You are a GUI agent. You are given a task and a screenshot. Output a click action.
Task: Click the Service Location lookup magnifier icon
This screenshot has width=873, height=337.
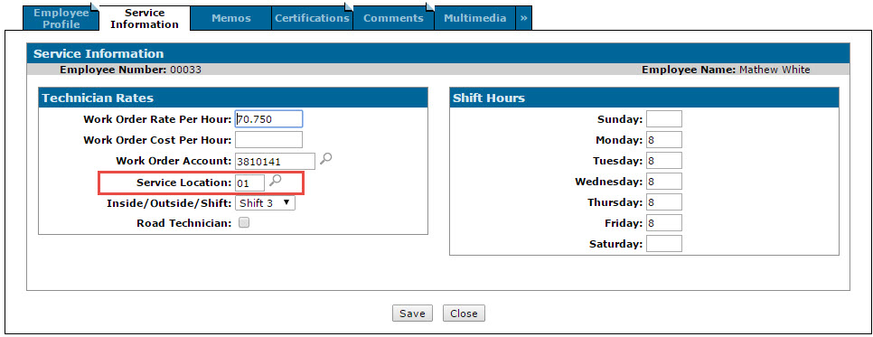[275, 181]
